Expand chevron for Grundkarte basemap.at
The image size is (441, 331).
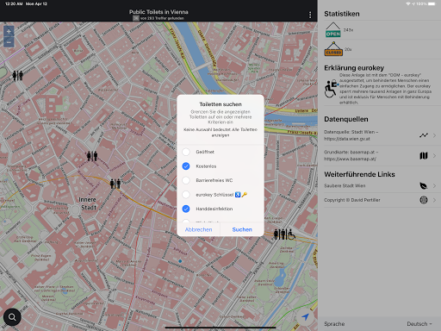point(434,155)
